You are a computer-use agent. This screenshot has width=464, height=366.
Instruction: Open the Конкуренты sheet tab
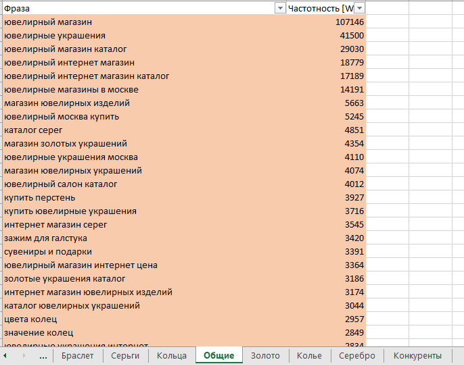tap(417, 355)
